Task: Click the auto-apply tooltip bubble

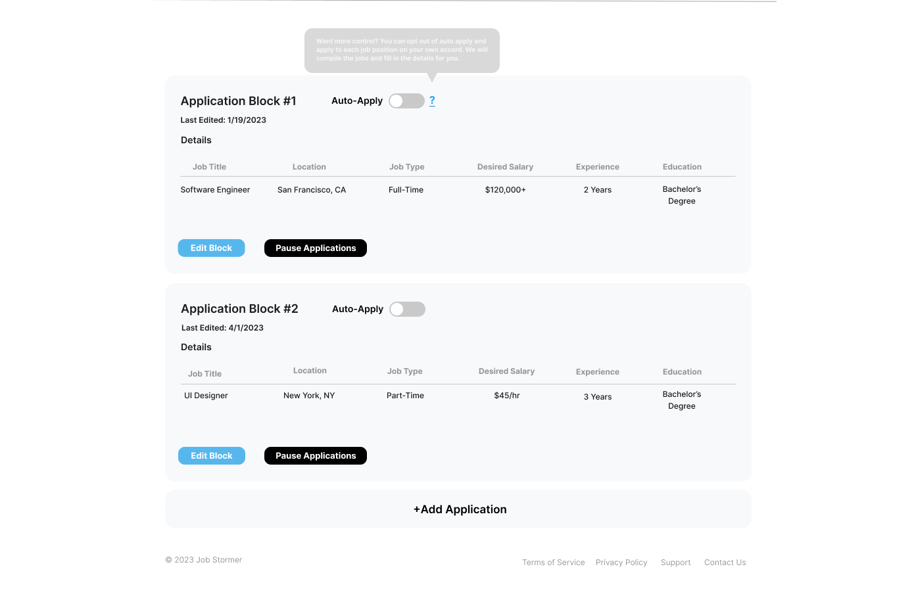Action: [402, 50]
